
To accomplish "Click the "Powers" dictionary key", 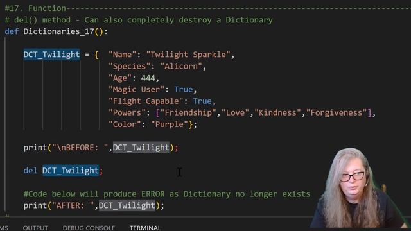I will coord(127,113).
